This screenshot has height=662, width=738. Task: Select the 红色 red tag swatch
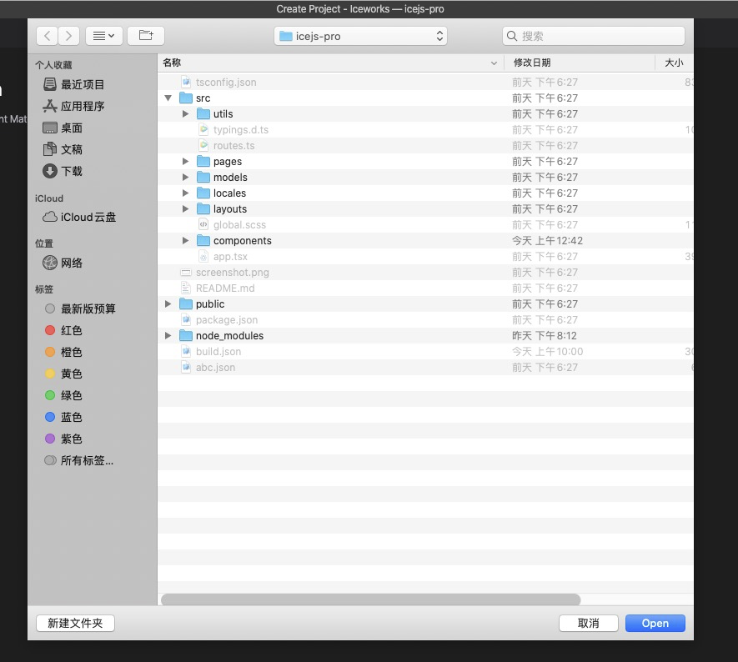click(50, 330)
